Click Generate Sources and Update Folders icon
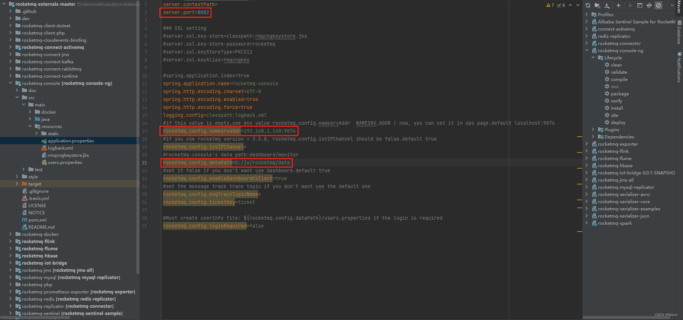The image size is (683, 320). (x=597, y=5)
